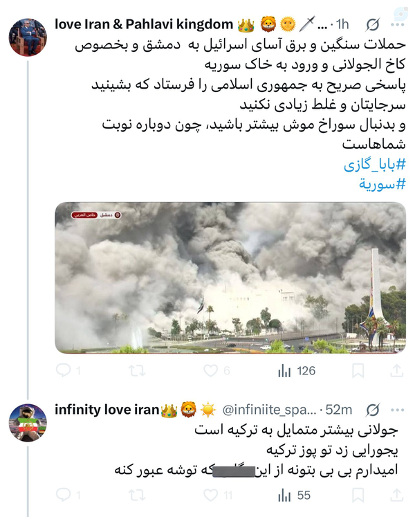Bookmark the first post

pos(358,370)
